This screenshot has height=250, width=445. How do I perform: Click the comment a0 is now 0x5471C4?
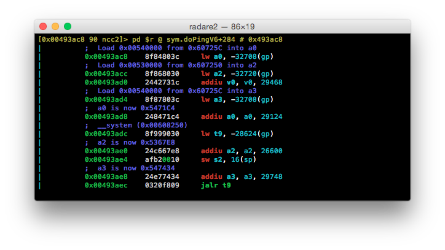pos(136,108)
